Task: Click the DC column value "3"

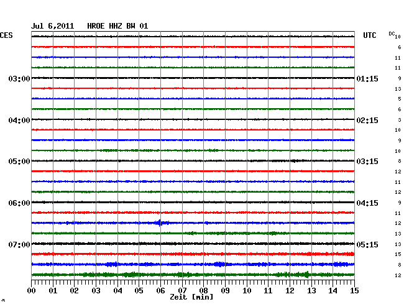Action: [x=400, y=120]
